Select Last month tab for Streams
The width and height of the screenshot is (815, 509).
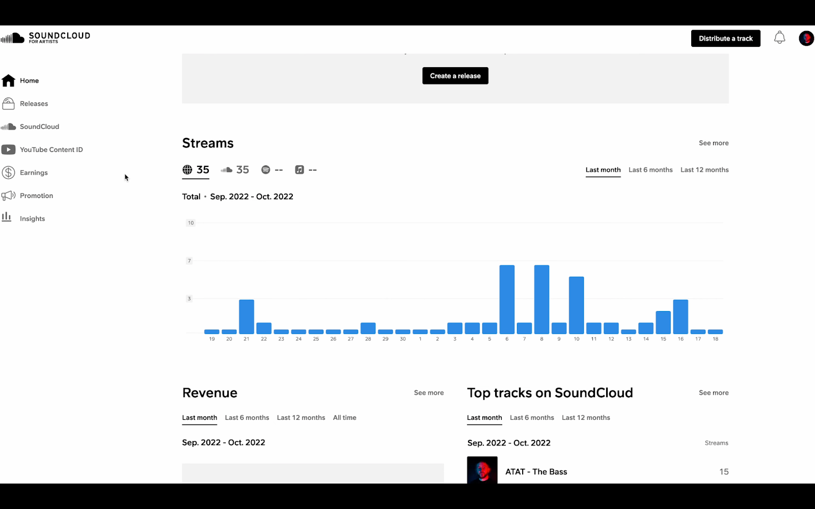tap(603, 170)
